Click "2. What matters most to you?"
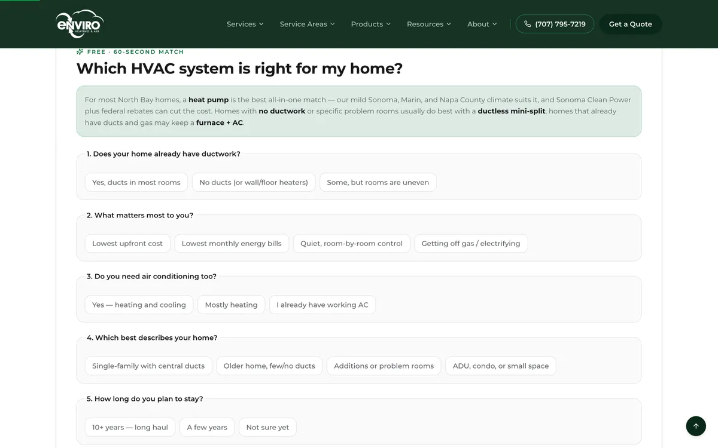718x448 pixels. [x=140, y=215]
